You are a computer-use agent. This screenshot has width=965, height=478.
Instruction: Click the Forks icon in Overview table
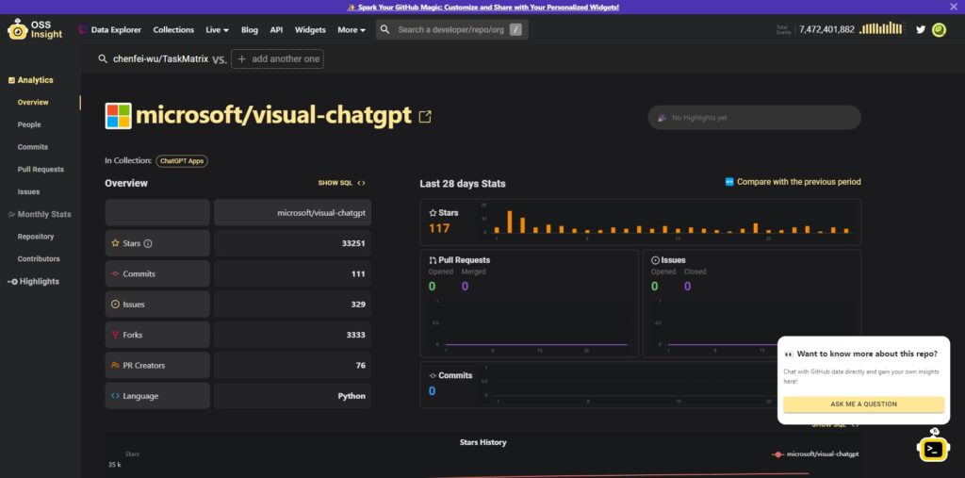[x=115, y=335]
